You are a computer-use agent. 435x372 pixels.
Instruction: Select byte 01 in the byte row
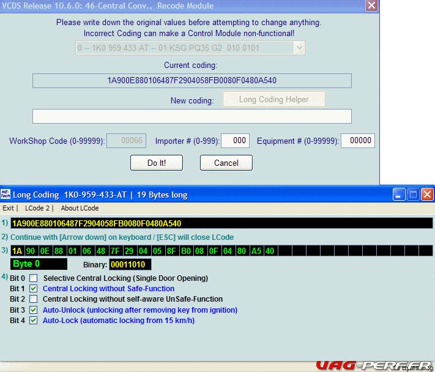(74, 251)
